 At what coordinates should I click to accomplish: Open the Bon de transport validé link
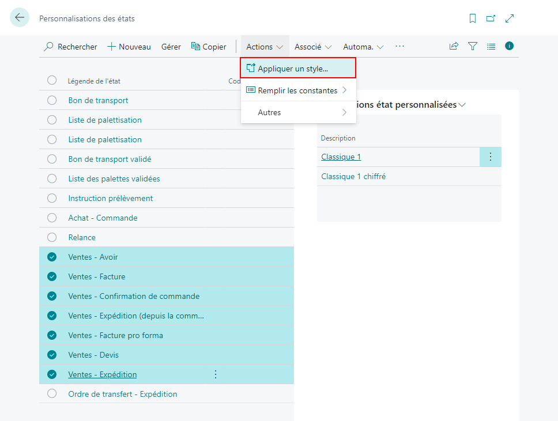point(110,159)
